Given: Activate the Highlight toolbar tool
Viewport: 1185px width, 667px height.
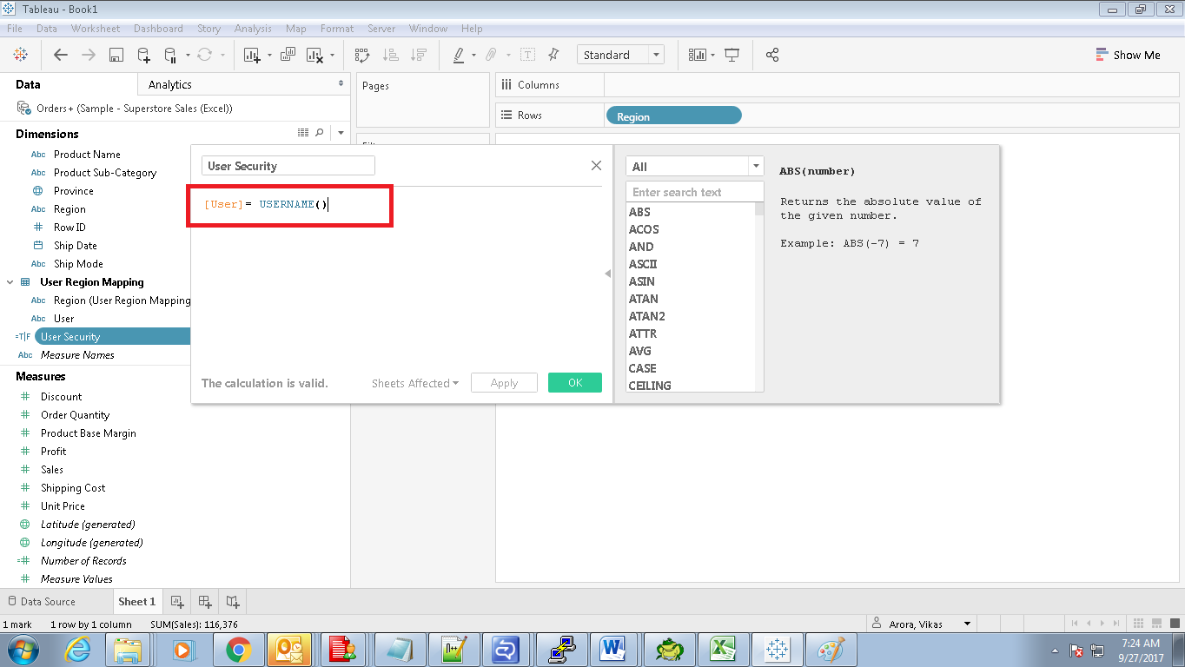Looking at the screenshot, I should tap(460, 55).
